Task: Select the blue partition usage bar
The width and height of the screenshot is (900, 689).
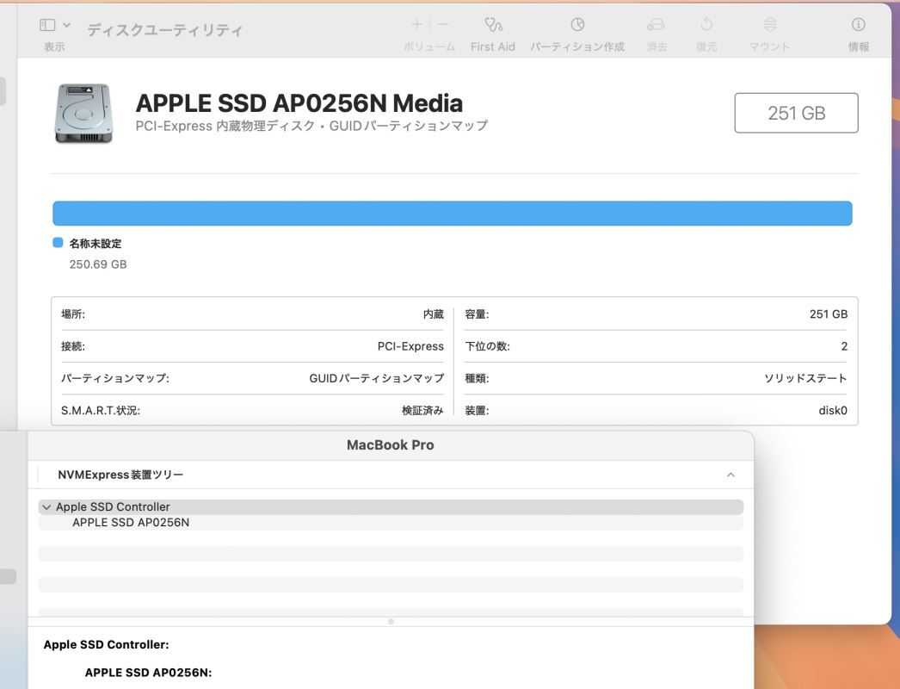Action: tap(453, 214)
